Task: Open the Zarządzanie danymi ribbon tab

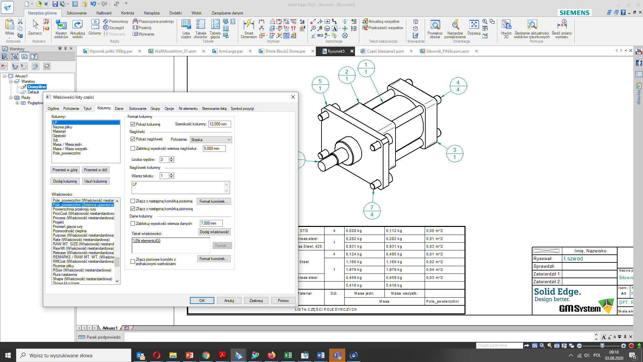Action: coord(227,13)
